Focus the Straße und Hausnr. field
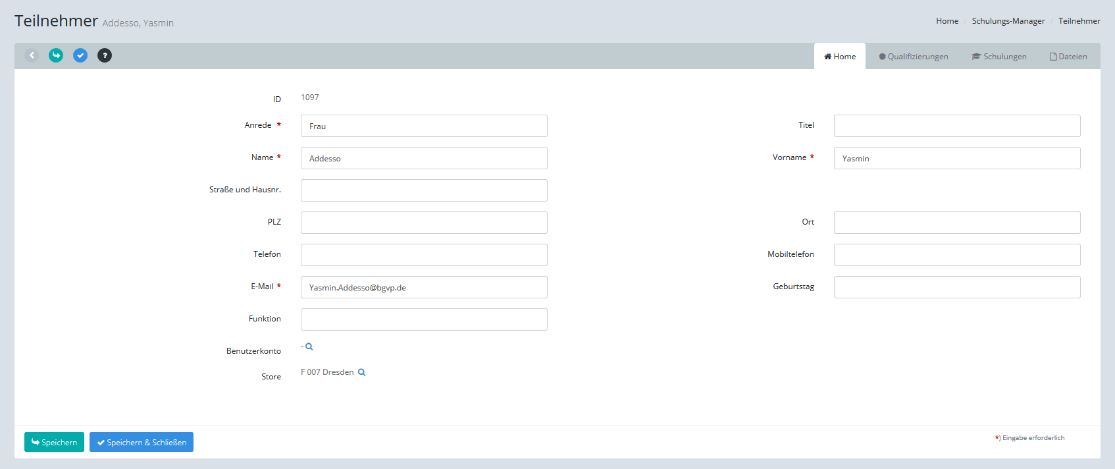This screenshot has width=1115, height=469. pos(424,190)
